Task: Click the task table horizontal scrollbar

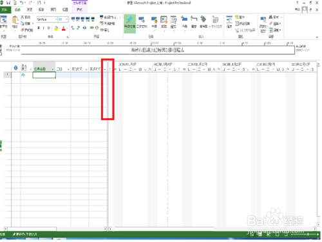Action: click(x=55, y=229)
